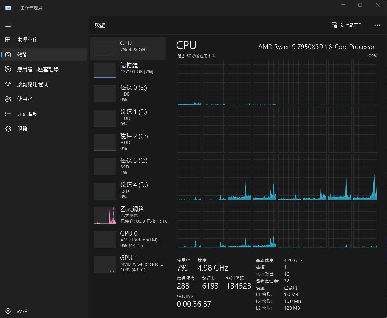Click the first logical processor graph
387x318 pixels.
click(189, 82)
